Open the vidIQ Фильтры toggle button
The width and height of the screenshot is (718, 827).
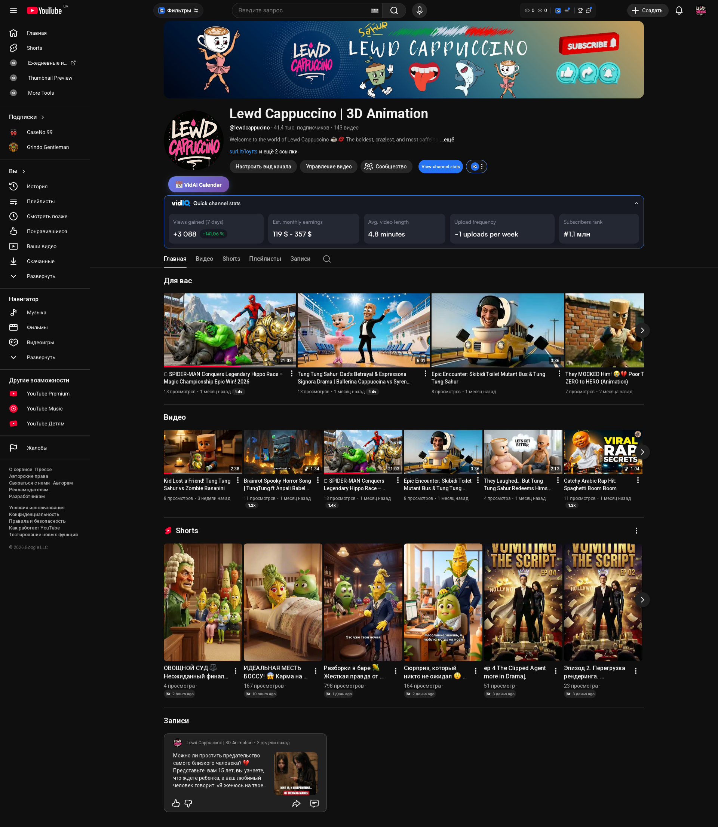pyautogui.click(x=178, y=10)
